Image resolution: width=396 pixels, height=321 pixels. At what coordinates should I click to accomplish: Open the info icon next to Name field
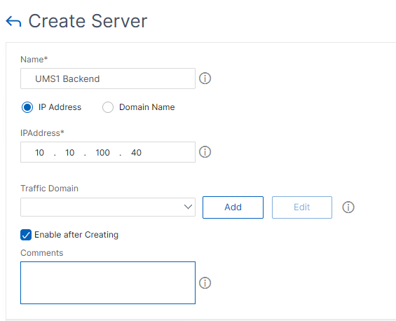point(205,78)
